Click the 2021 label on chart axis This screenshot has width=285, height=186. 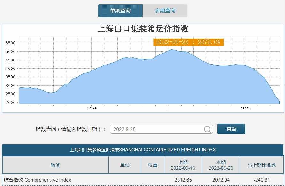(x=92, y=108)
